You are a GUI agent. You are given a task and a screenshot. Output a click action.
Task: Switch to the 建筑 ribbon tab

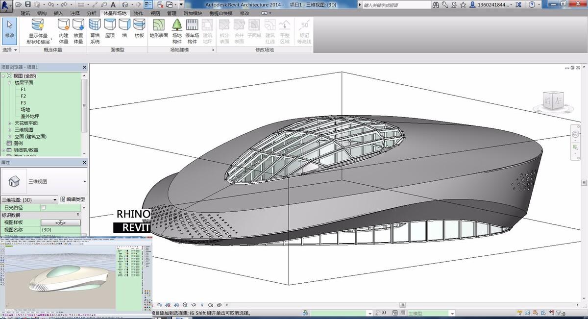tap(25, 13)
